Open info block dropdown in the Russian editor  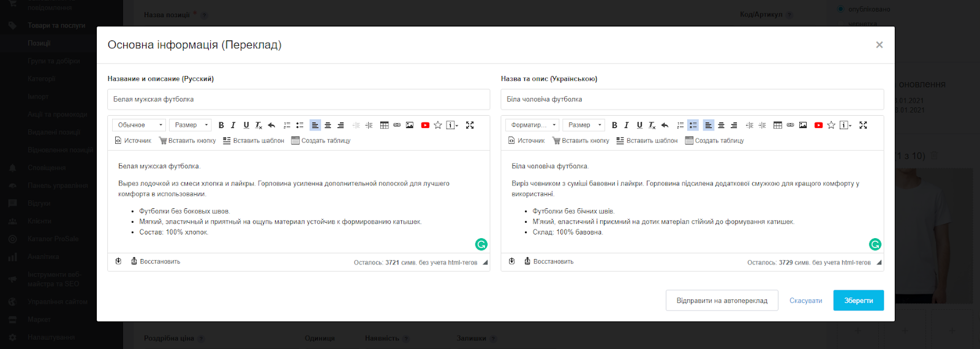point(453,125)
